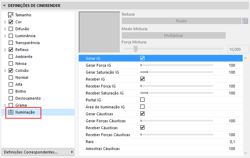The width and height of the screenshot is (250, 158).
Task: Click the Gerar Saturação IG slider
Action: tap(177, 72)
